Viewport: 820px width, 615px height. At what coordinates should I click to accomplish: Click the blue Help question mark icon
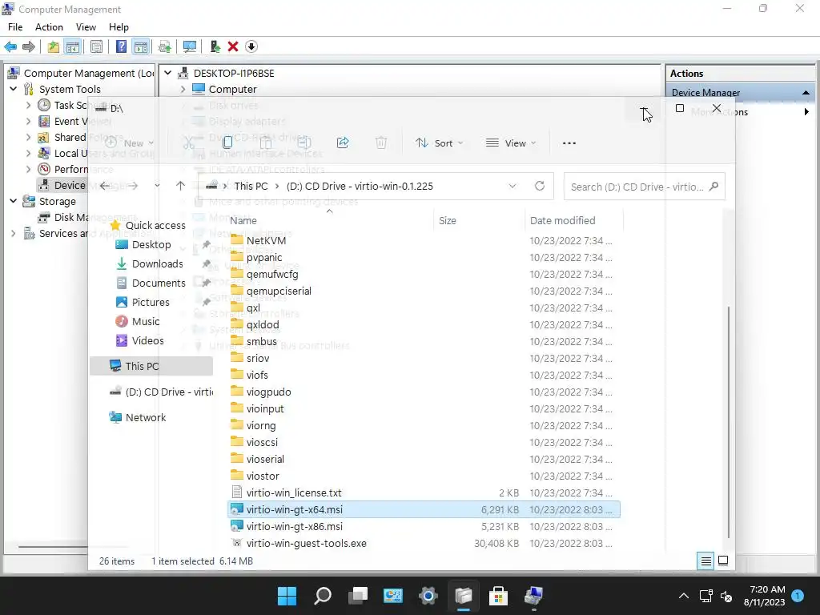(121, 46)
